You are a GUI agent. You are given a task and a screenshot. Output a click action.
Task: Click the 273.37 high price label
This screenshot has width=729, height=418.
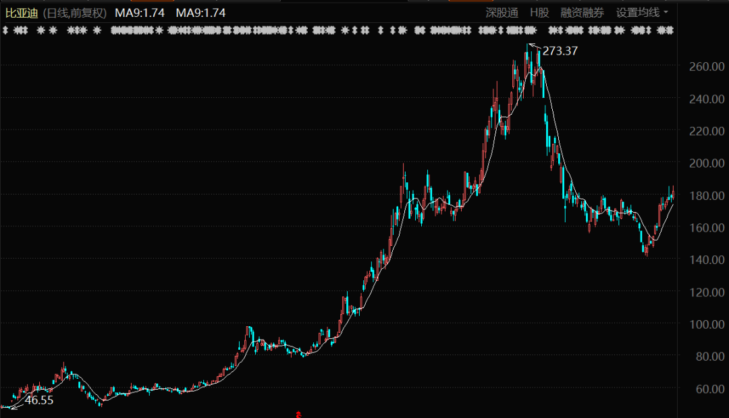coord(560,51)
